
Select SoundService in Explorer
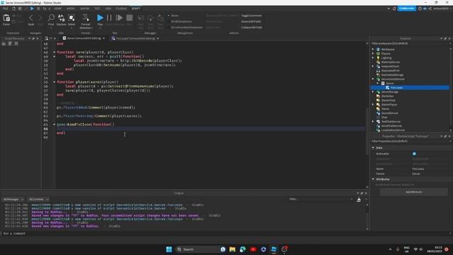pos(389,113)
